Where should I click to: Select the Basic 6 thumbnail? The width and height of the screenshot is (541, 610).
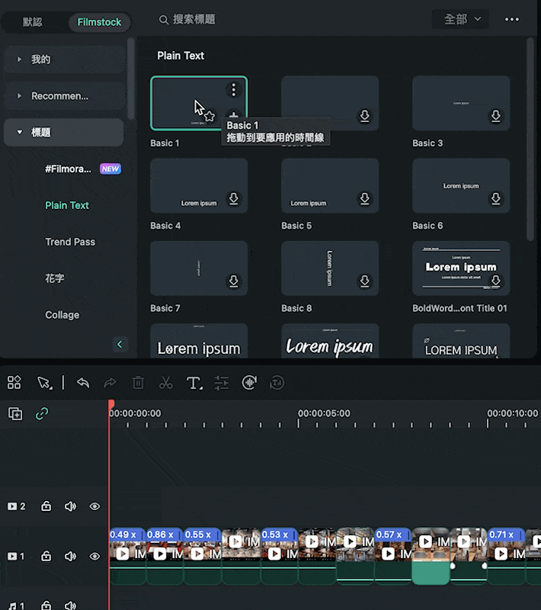[461, 185]
